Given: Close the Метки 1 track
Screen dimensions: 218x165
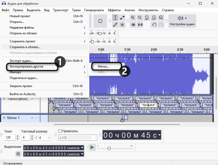Looking at the screenshot, I should pos(4,118).
